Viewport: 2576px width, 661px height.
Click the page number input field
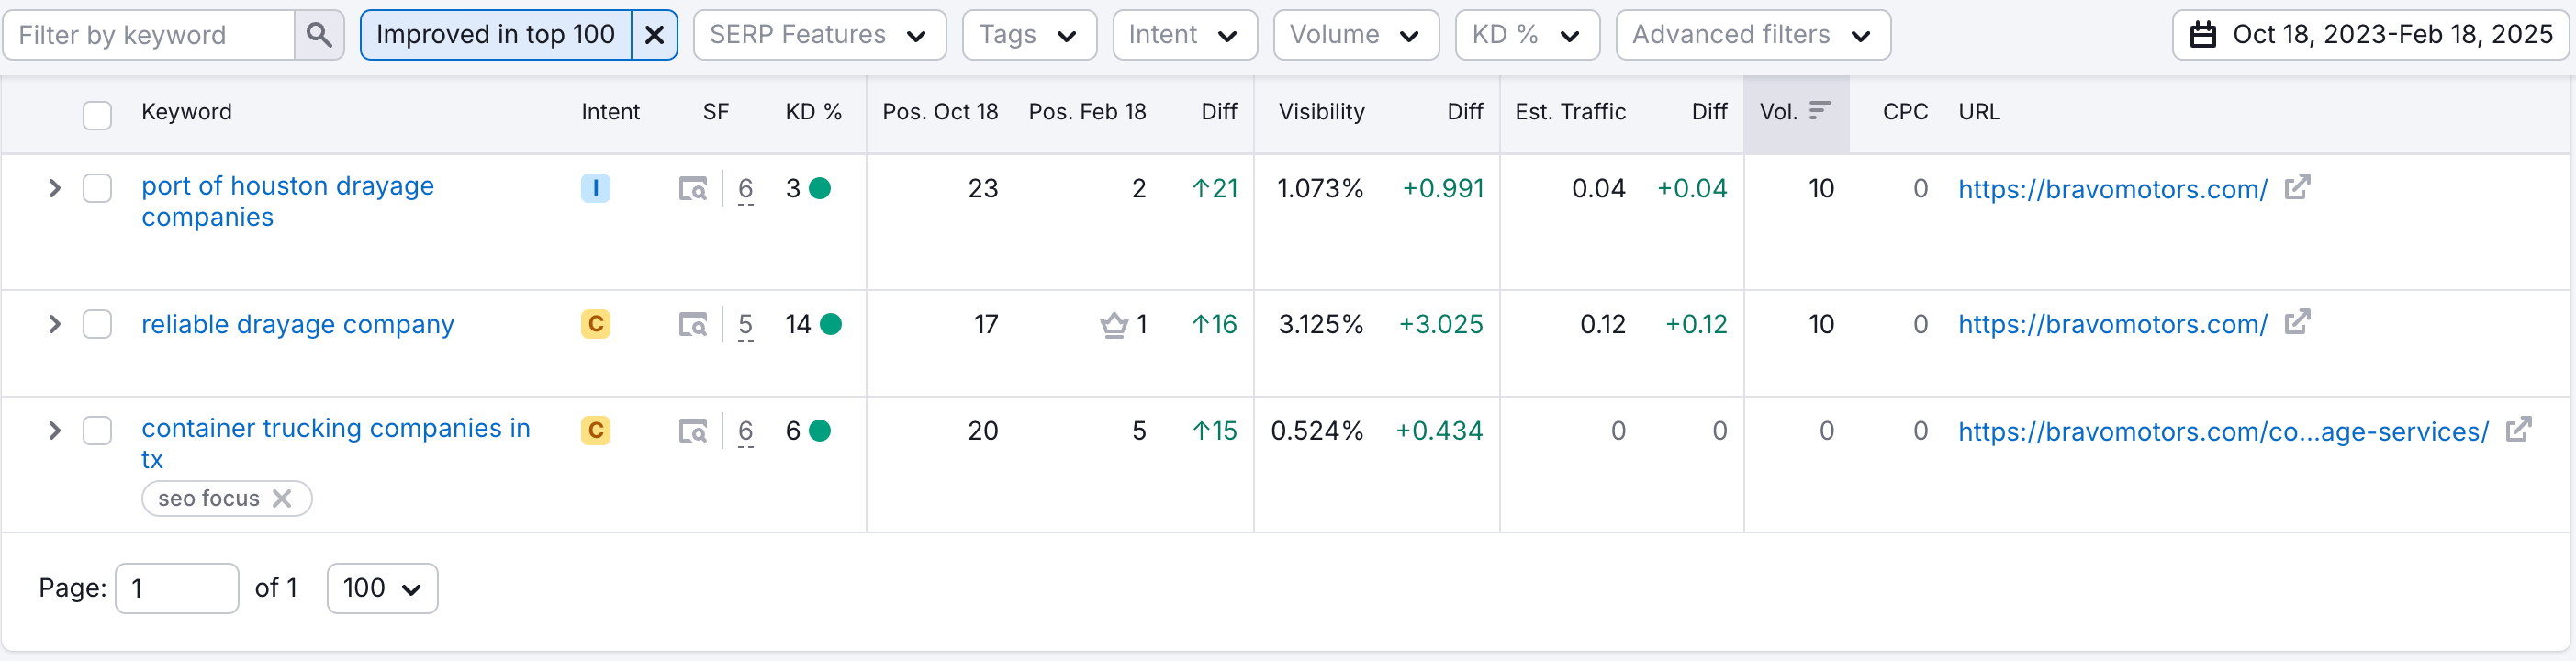[x=177, y=588]
